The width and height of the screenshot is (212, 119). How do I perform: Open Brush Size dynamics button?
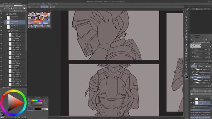209,50
